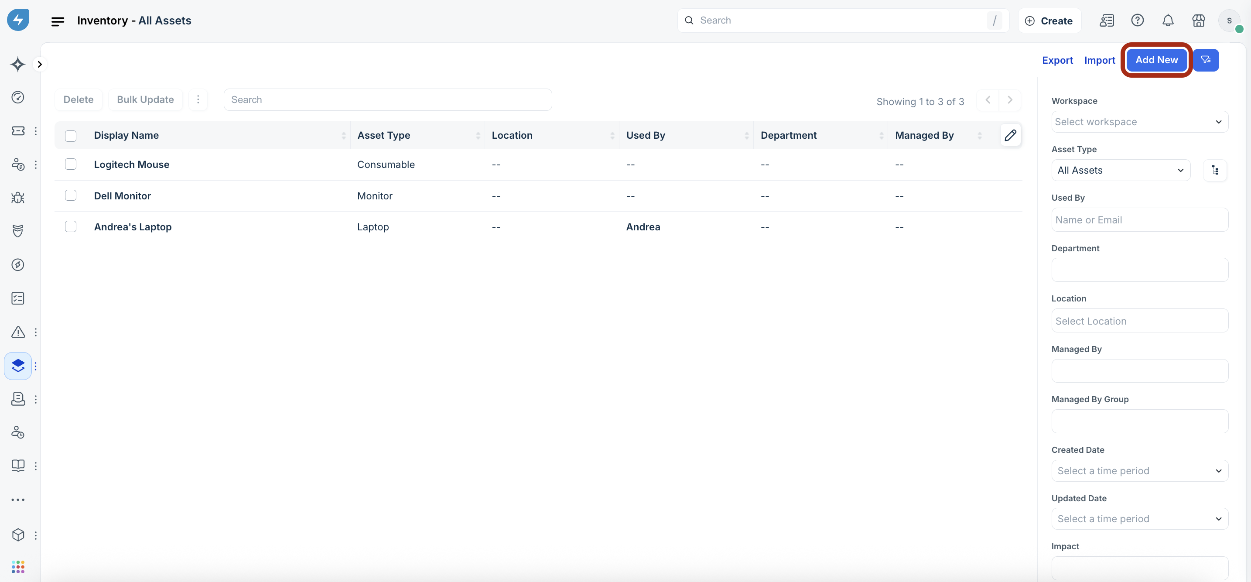The width and height of the screenshot is (1251, 582).
Task: Click the Add New button
Action: (1156, 60)
